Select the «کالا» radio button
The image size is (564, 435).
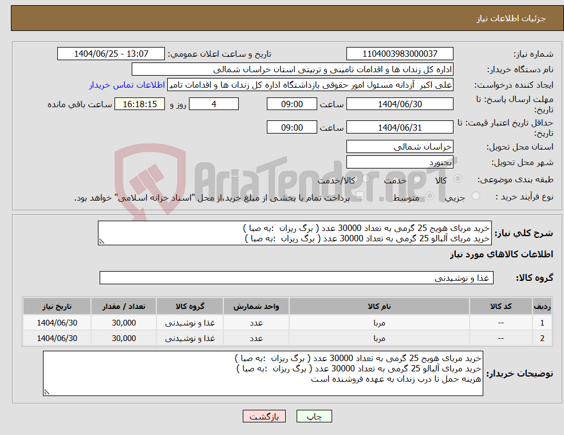[x=457, y=179]
